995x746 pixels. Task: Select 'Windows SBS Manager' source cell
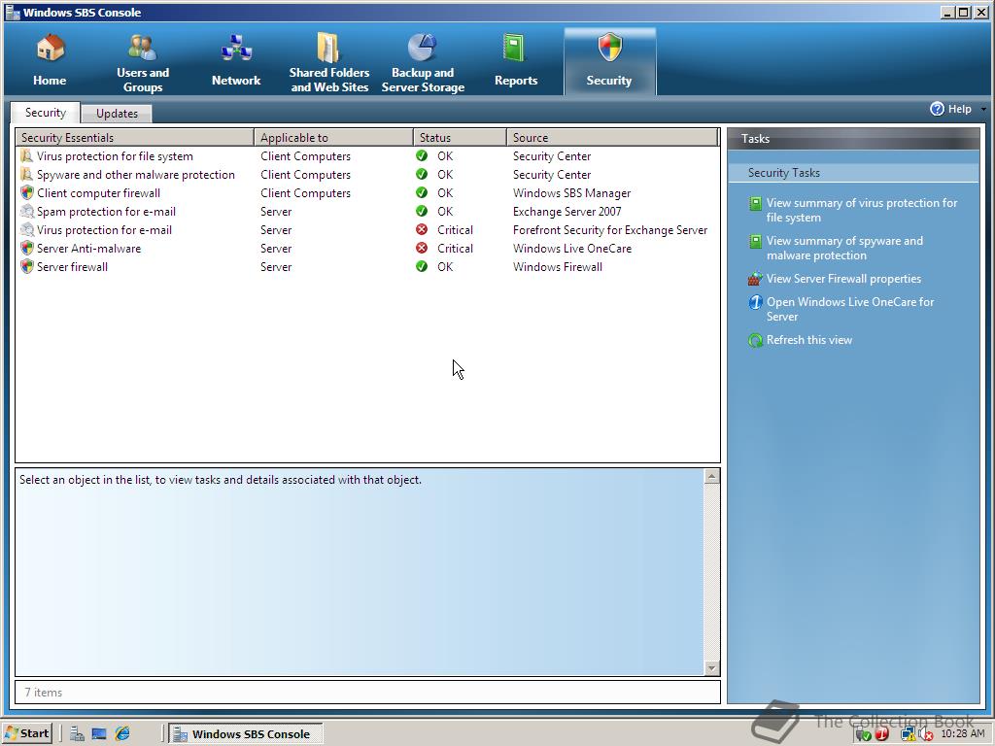click(x=571, y=193)
